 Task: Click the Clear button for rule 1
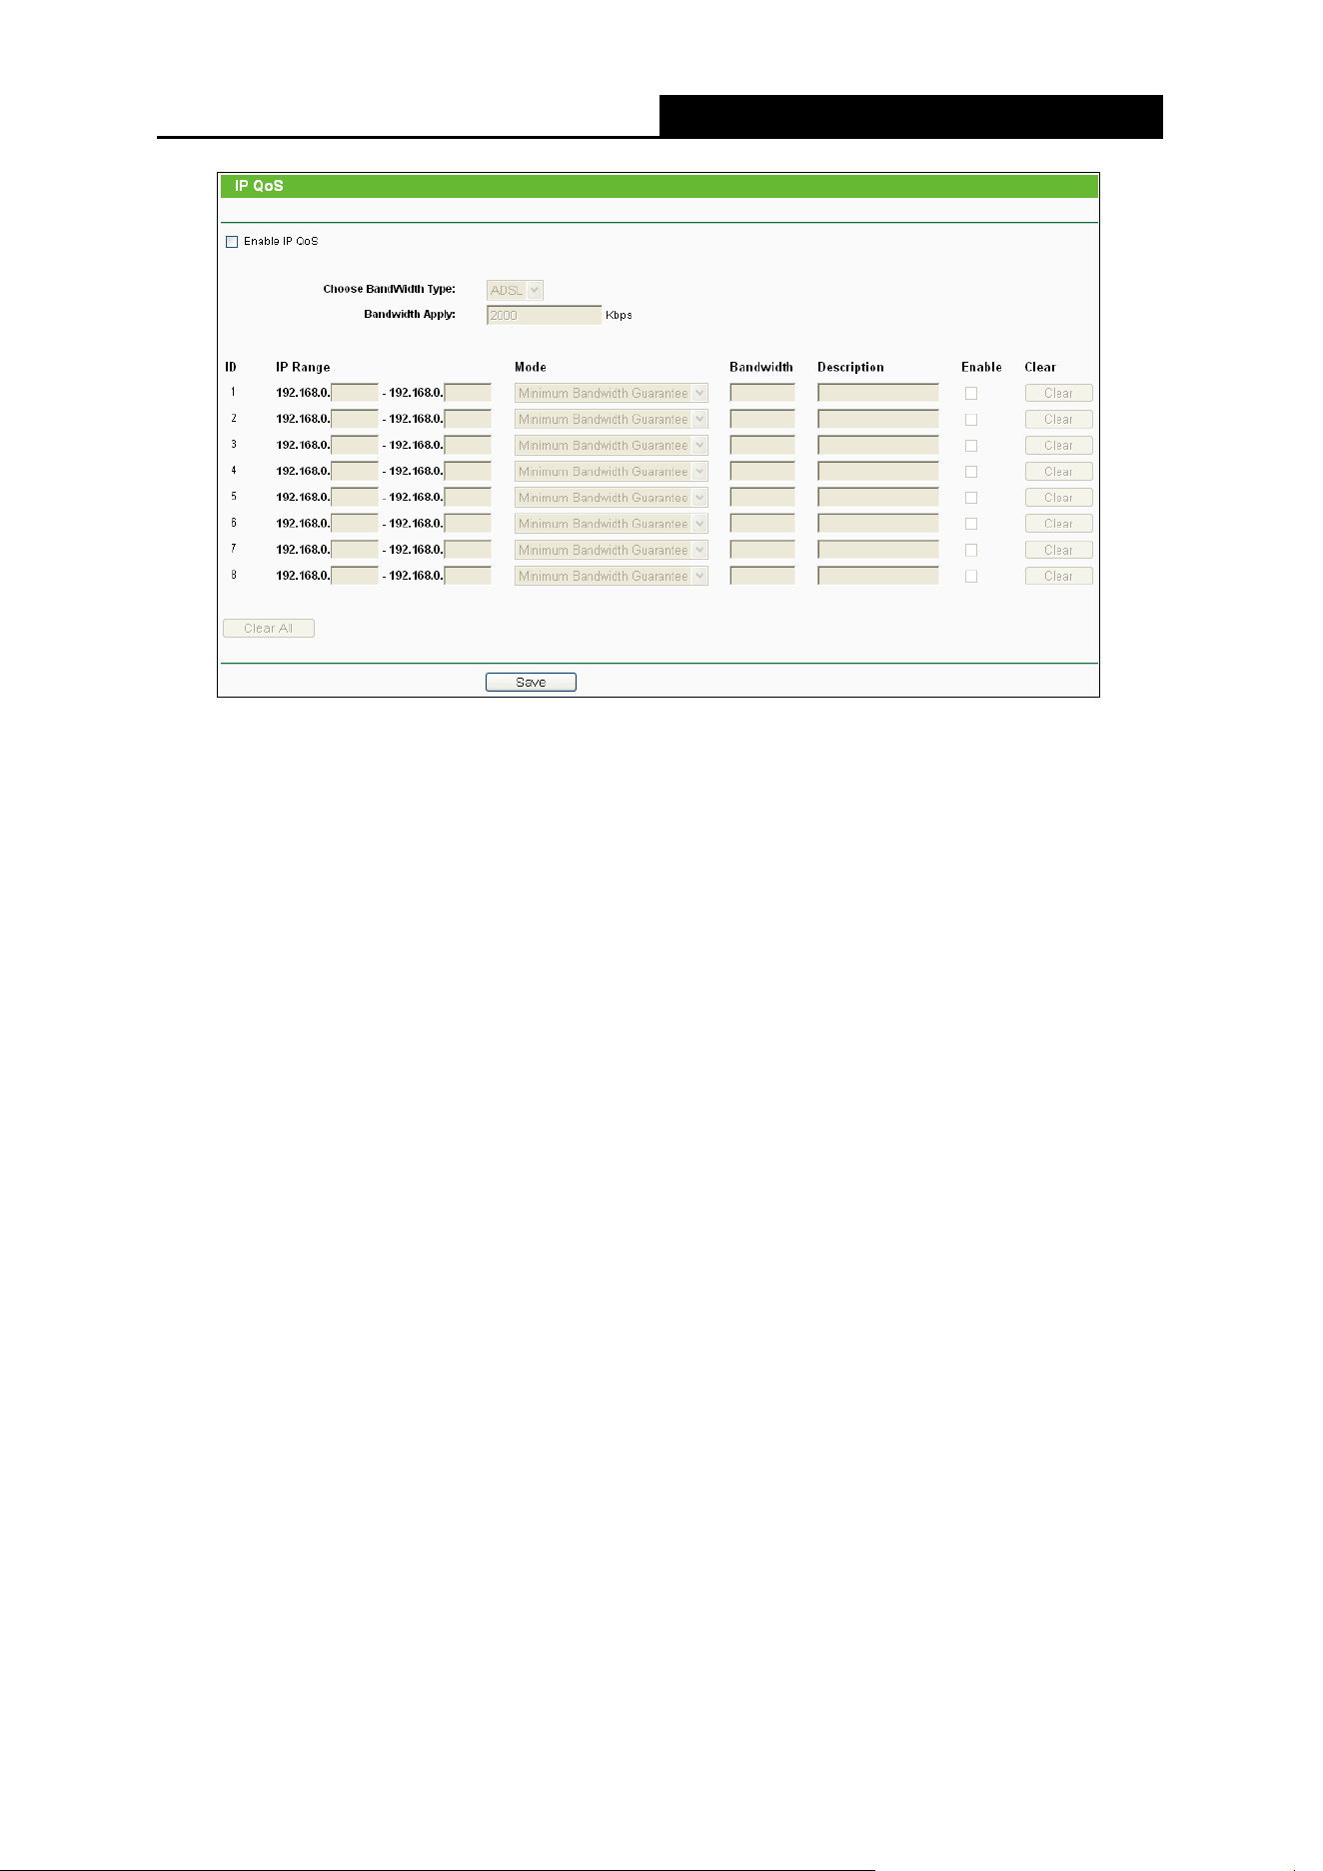1058,394
